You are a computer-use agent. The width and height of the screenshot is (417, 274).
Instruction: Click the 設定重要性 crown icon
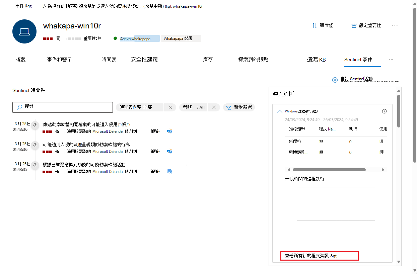[x=354, y=25]
